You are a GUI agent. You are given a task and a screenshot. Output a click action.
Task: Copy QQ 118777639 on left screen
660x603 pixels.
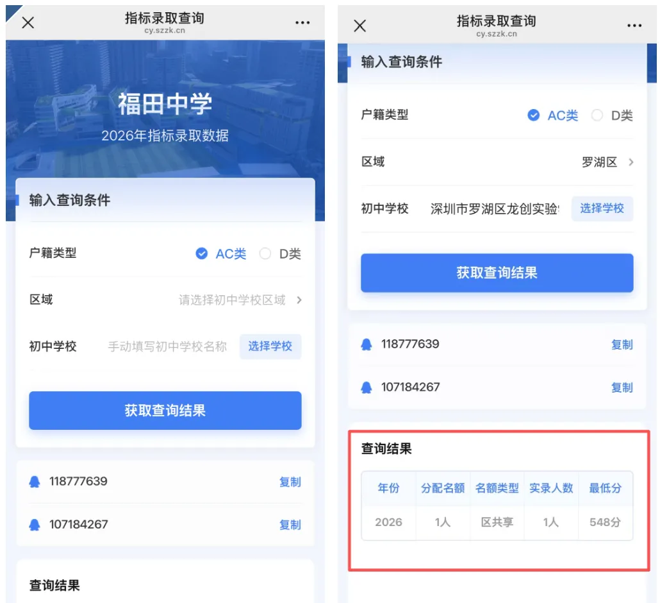click(x=290, y=482)
